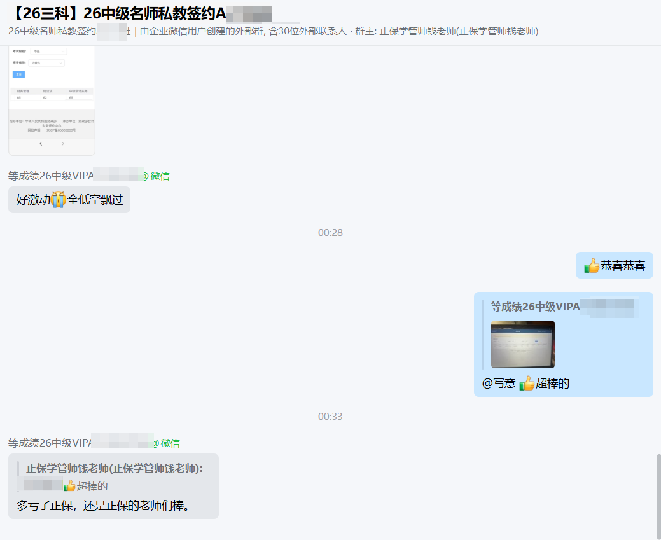Click the 00:33 timestamp
Screen dimensions: 661x540
click(x=330, y=417)
